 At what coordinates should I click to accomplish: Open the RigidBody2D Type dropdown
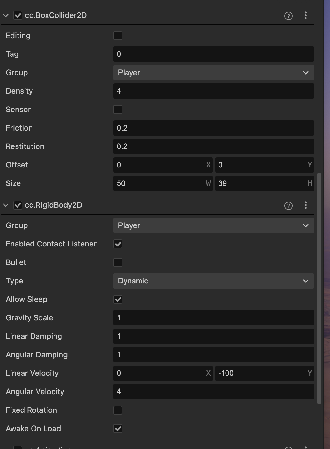[213, 281]
